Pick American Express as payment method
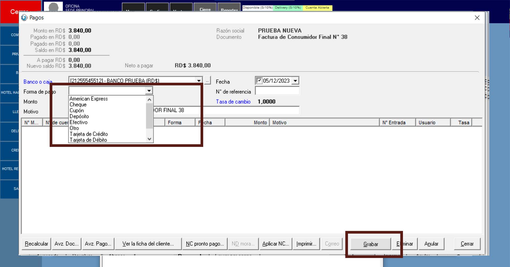510x267 pixels. (x=88, y=99)
